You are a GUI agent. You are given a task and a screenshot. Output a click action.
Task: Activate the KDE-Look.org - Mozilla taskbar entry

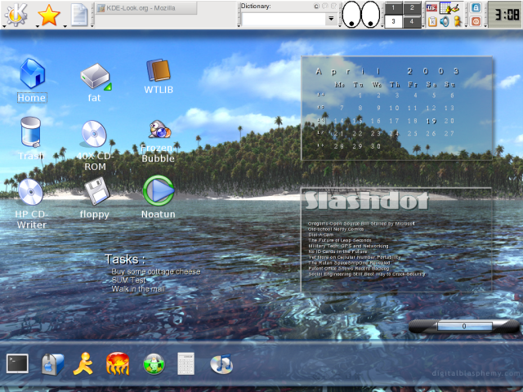click(x=146, y=8)
